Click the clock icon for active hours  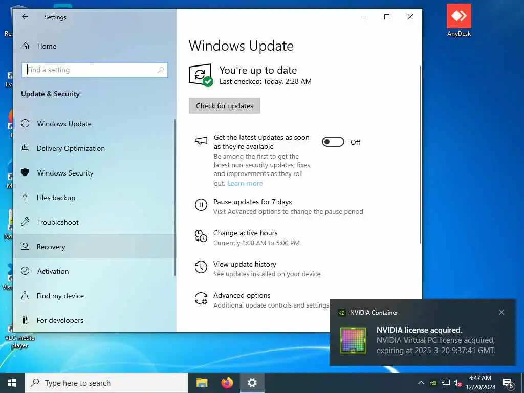tap(201, 235)
